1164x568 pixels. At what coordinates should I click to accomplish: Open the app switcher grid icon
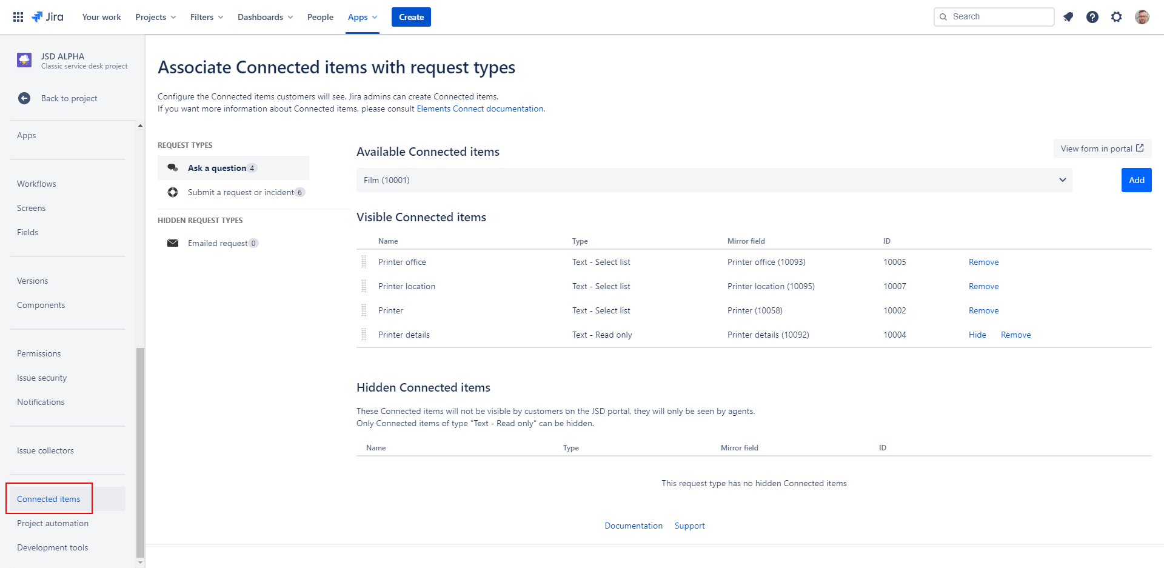point(18,17)
